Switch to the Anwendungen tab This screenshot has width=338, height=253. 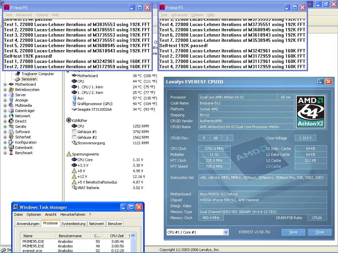(x=28, y=224)
